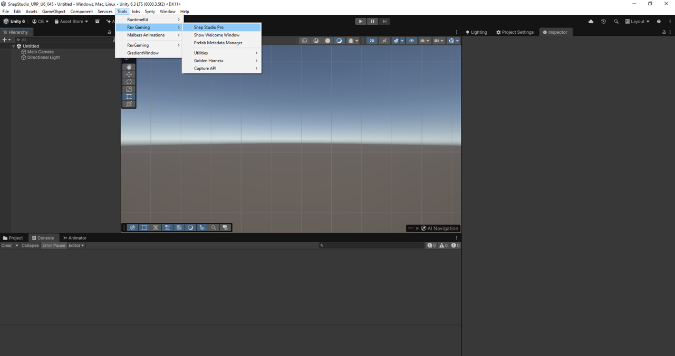Collapse the Untitled scene tree arrow
675x356 pixels.
click(x=13, y=46)
